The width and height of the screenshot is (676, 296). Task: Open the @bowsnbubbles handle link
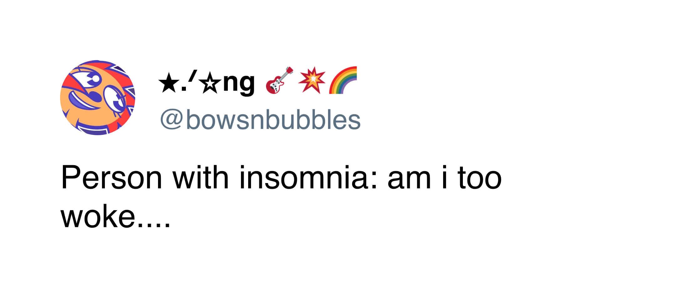[x=260, y=120]
